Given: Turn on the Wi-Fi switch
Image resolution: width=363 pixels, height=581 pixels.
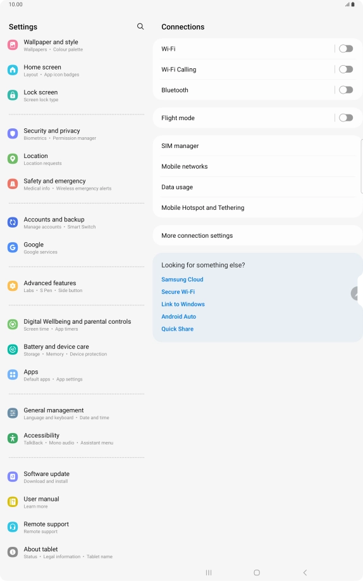Looking at the screenshot, I should [346, 49].
